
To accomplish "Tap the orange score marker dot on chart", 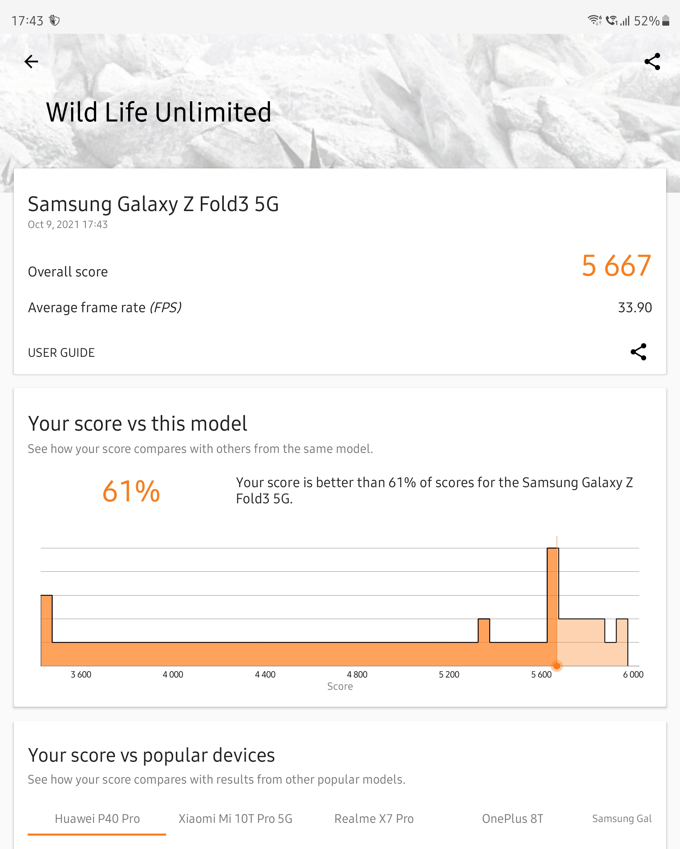I will pos(556,666).
